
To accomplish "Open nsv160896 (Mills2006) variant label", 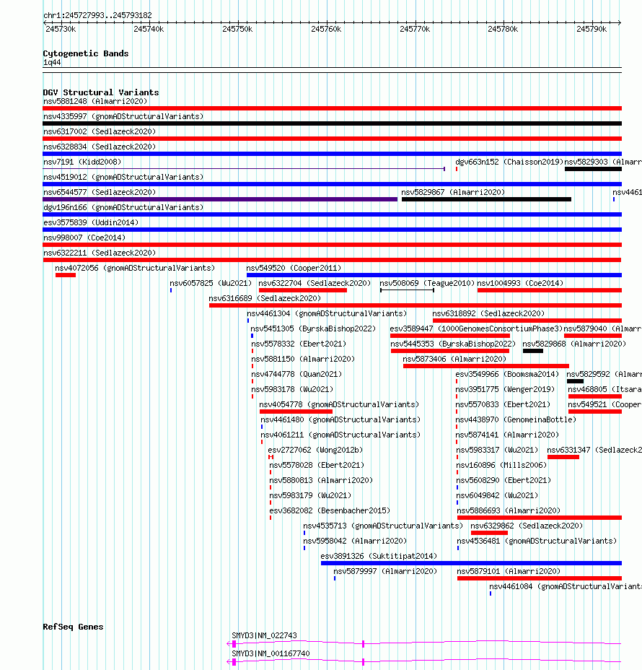I will click(501, 466).
